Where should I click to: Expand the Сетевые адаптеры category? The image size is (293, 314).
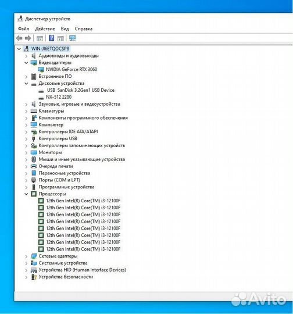tap(26, 256)
